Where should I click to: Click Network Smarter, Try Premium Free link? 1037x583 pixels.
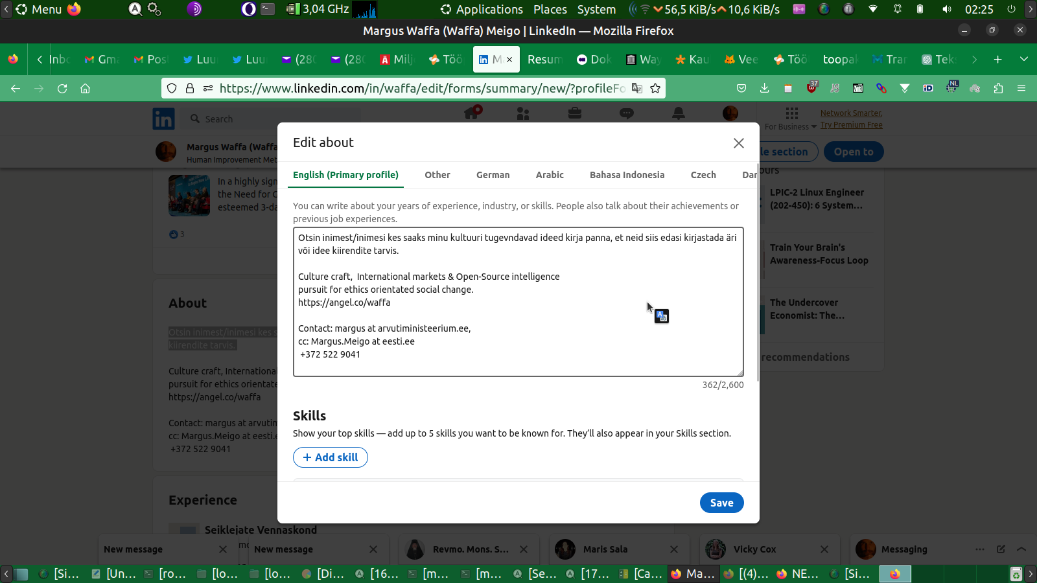coord(852,119)
